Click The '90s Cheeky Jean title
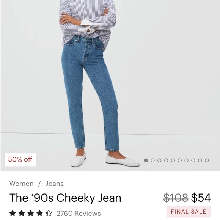220x220 pixels. click(65, 198)
